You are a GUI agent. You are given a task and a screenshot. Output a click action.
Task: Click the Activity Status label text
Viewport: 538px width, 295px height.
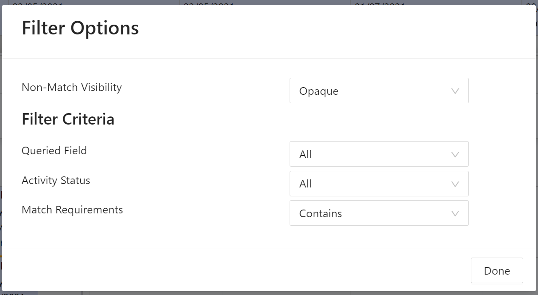(x=56, y=180)
